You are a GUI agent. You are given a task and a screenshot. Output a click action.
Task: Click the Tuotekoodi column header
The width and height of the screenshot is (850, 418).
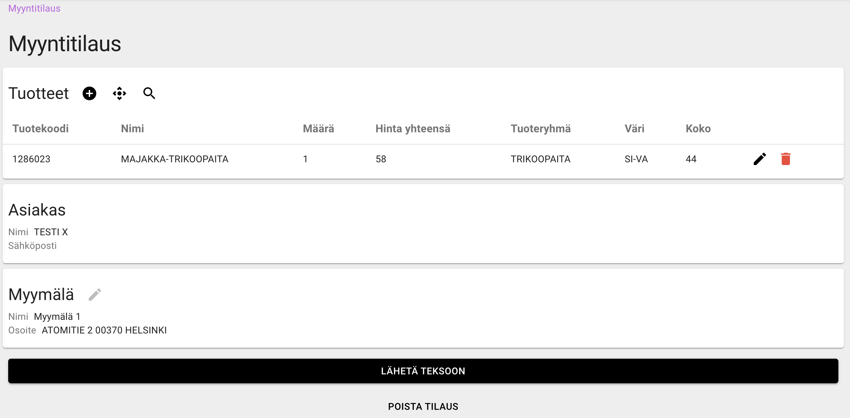tap(41, 129)
